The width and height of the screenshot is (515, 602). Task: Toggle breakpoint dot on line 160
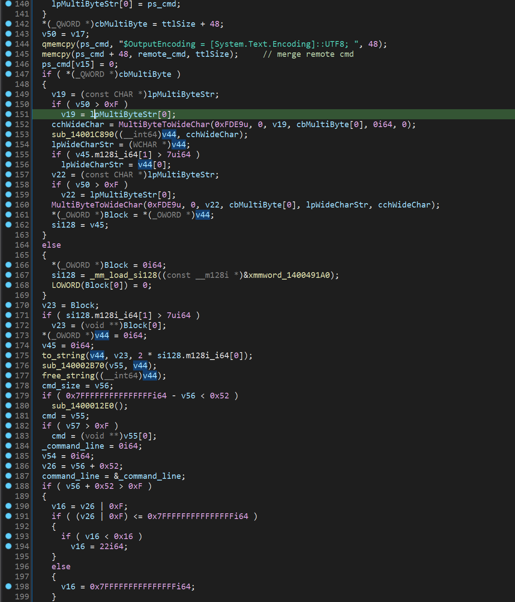8,204
